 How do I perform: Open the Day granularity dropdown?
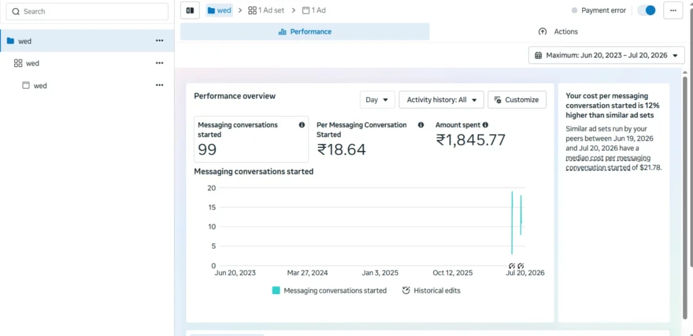pos(377,100)
